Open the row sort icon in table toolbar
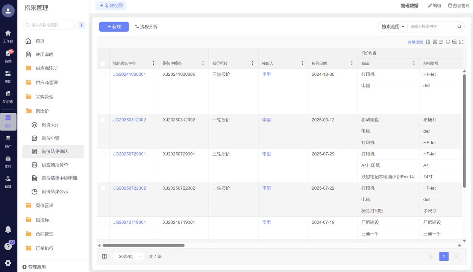The image size is (473, 272). click(441, 42)
